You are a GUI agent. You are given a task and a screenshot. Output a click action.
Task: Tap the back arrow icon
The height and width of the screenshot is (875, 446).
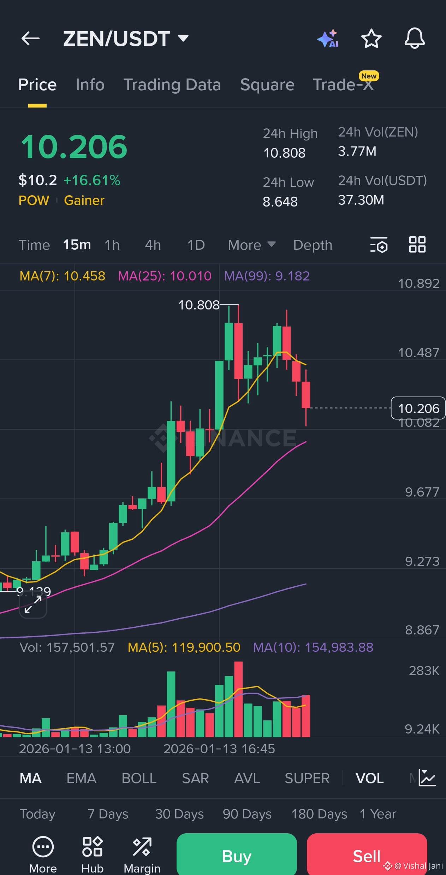(30, 39)
